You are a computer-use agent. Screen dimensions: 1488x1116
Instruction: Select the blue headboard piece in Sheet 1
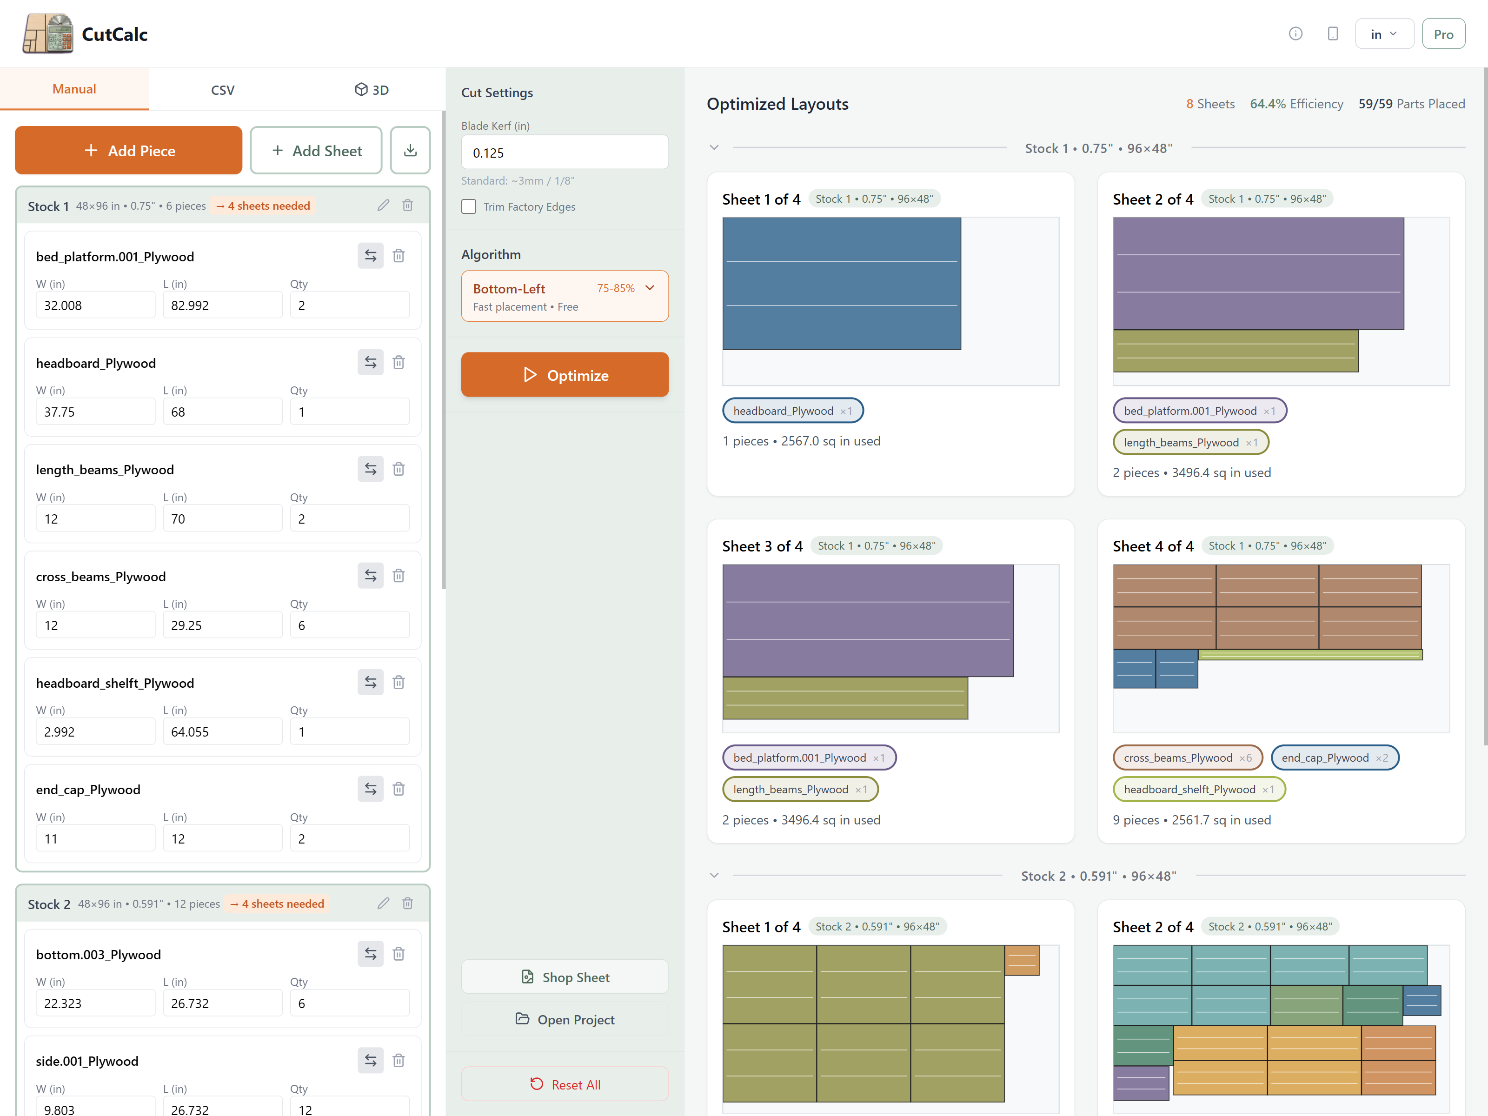[841, 283]
